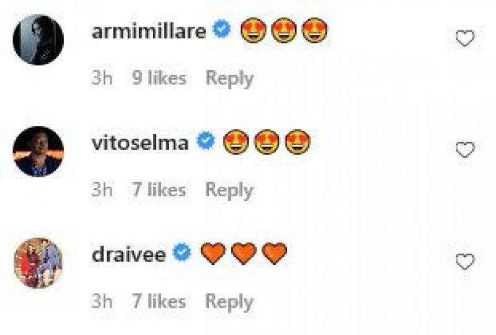496x335 pixels.
Task: Like draivee's comment with the heart icon
Action: point(465,261)
